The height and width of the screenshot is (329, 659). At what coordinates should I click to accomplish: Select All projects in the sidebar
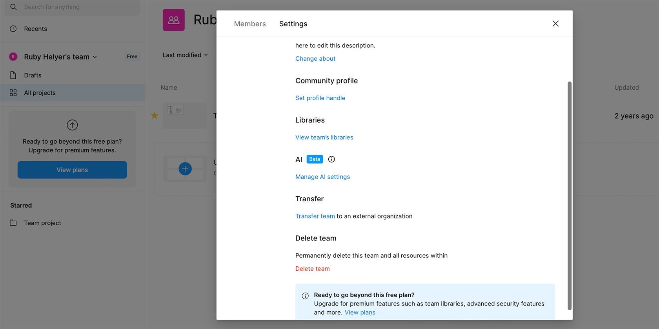(72, 93)
